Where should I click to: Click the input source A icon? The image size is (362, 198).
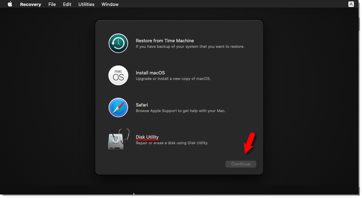point(351,4)
